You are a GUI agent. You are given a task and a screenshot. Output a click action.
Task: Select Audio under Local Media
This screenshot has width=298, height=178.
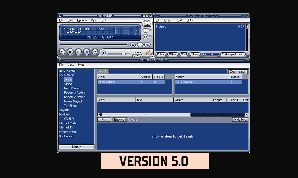[68, 80]
